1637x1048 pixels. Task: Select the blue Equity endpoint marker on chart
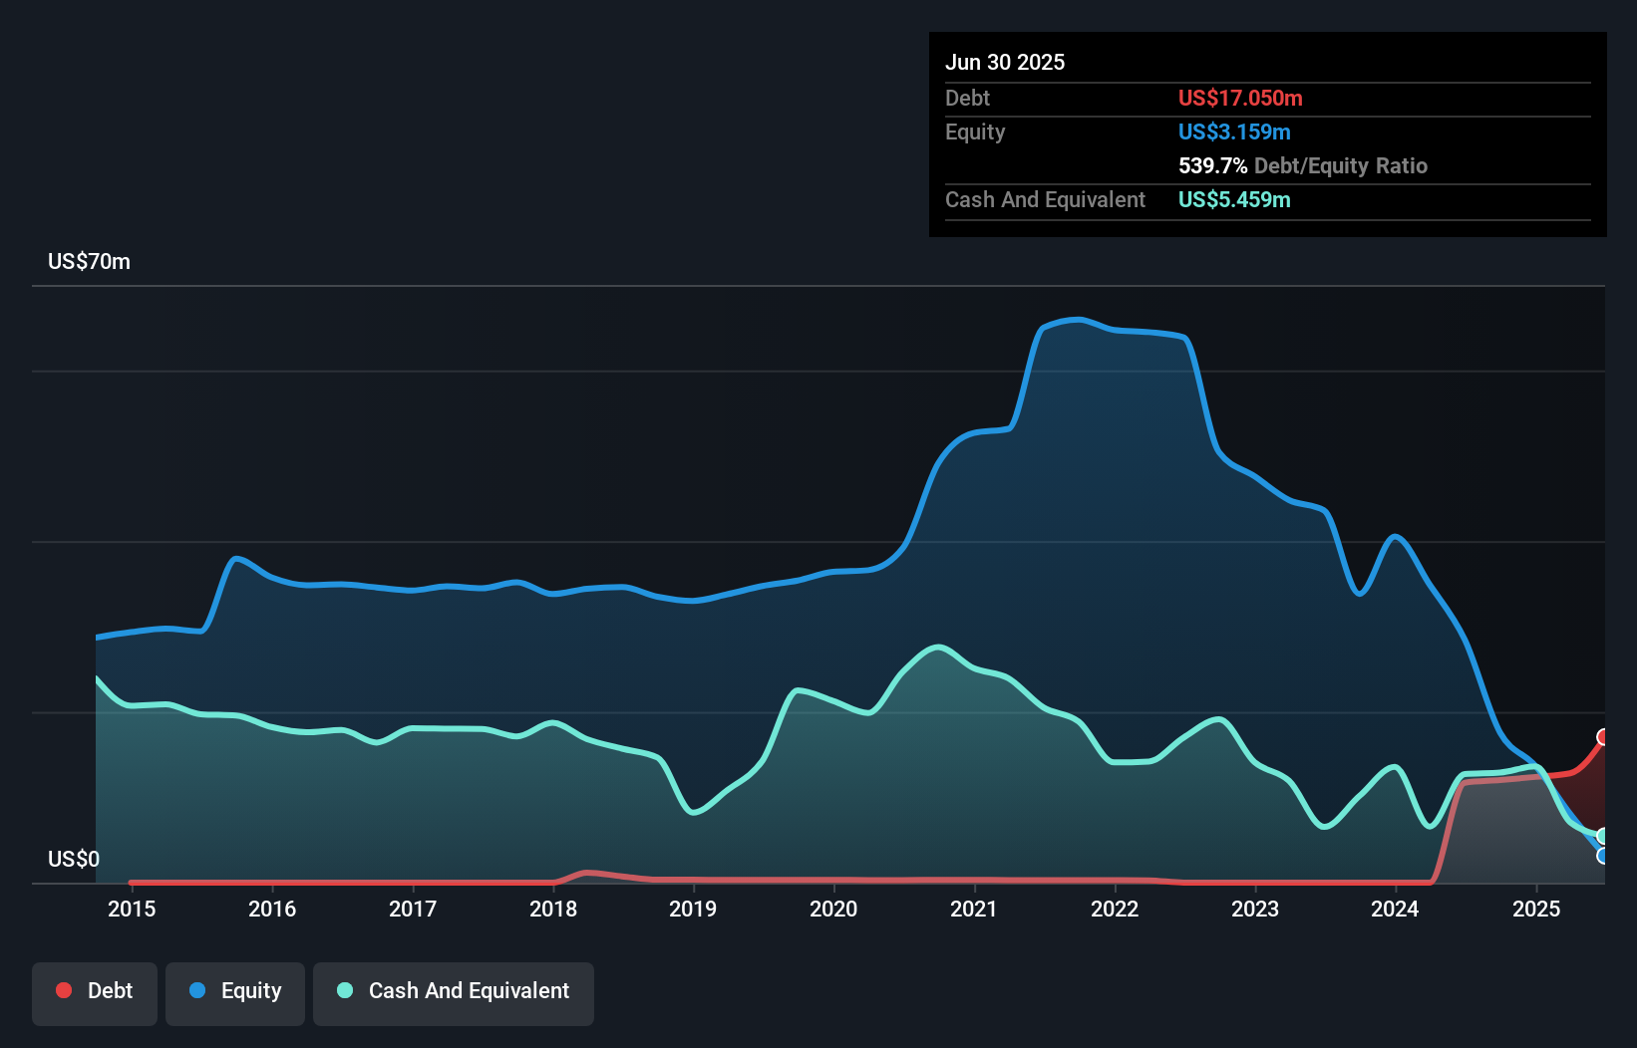click(x=1603, y=856)
